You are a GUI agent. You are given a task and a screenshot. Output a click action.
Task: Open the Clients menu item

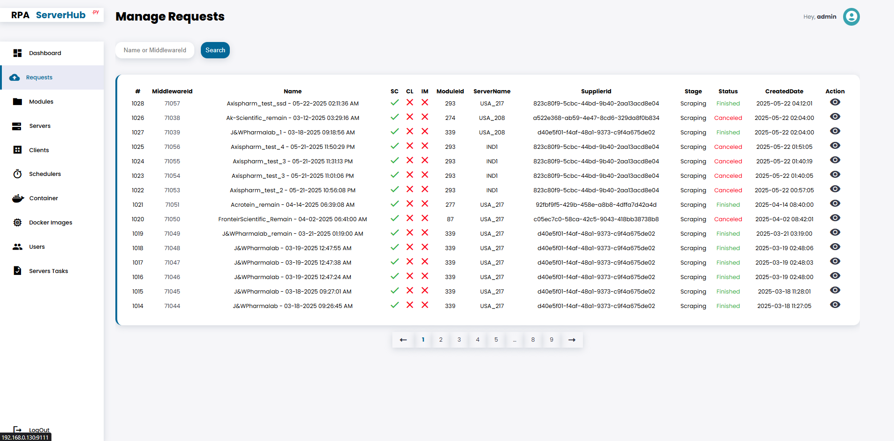point(39,150)
